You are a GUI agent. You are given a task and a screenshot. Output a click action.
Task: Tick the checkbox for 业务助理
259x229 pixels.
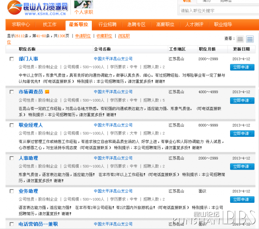12,191
